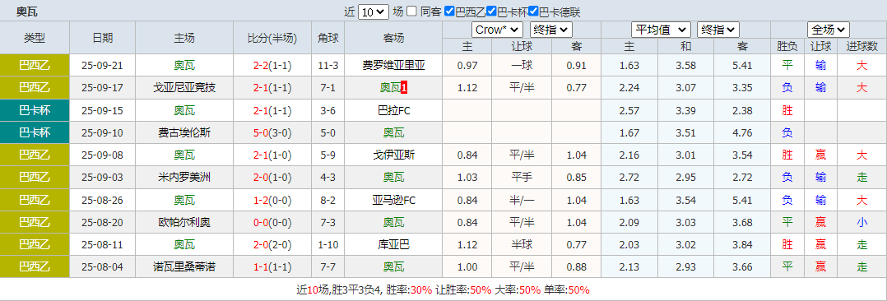This screenshot has height=301, width=887.
Task: Click the score 2-0(2-0) on 25-08-11
Action: click(x=272, y=245)
